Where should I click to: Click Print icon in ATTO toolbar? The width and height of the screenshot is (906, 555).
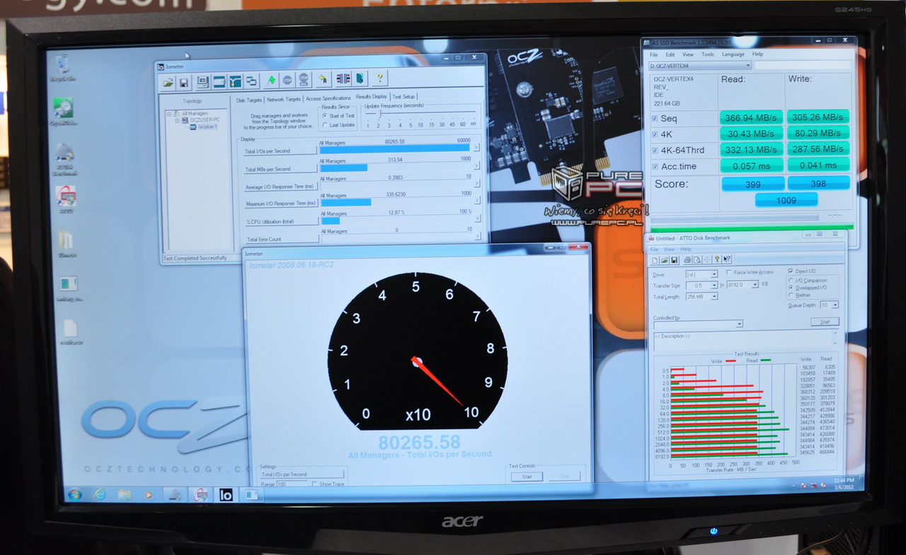tap(687, 259)
